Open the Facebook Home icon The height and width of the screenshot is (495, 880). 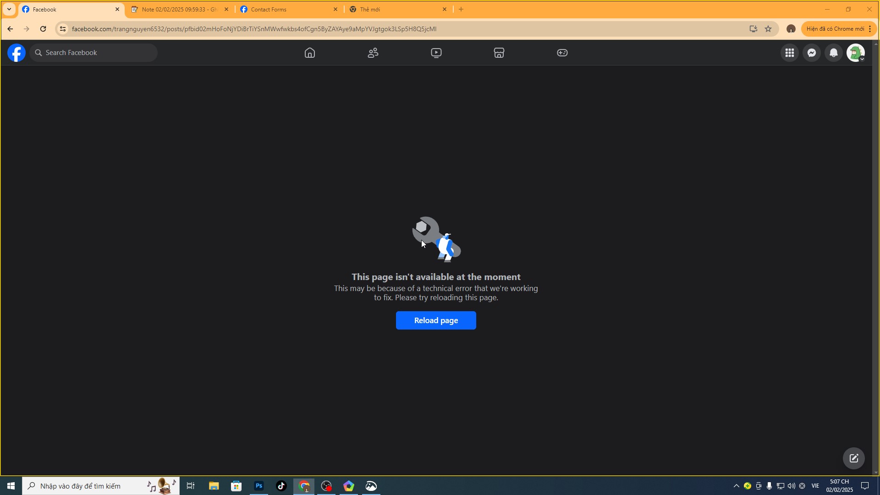[x=310, y=53]
